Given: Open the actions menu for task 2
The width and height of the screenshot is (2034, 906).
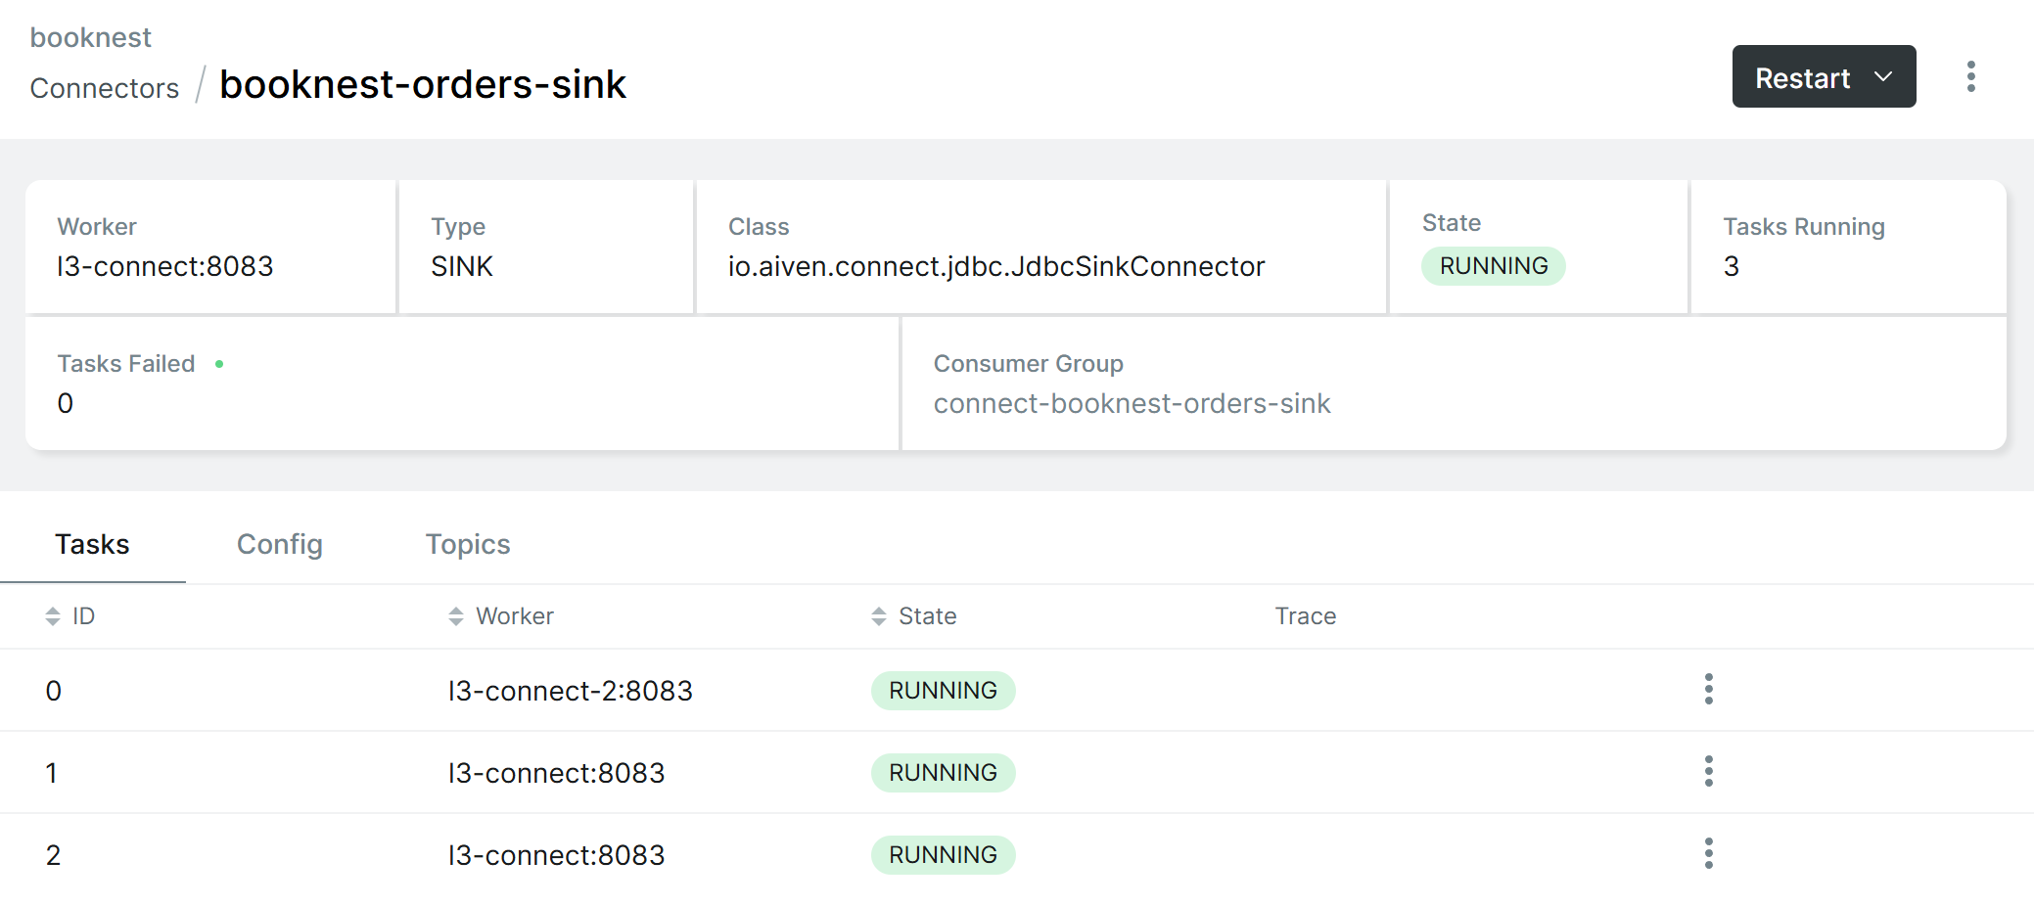Looking at the screenshot, I should coord(1709,854).
